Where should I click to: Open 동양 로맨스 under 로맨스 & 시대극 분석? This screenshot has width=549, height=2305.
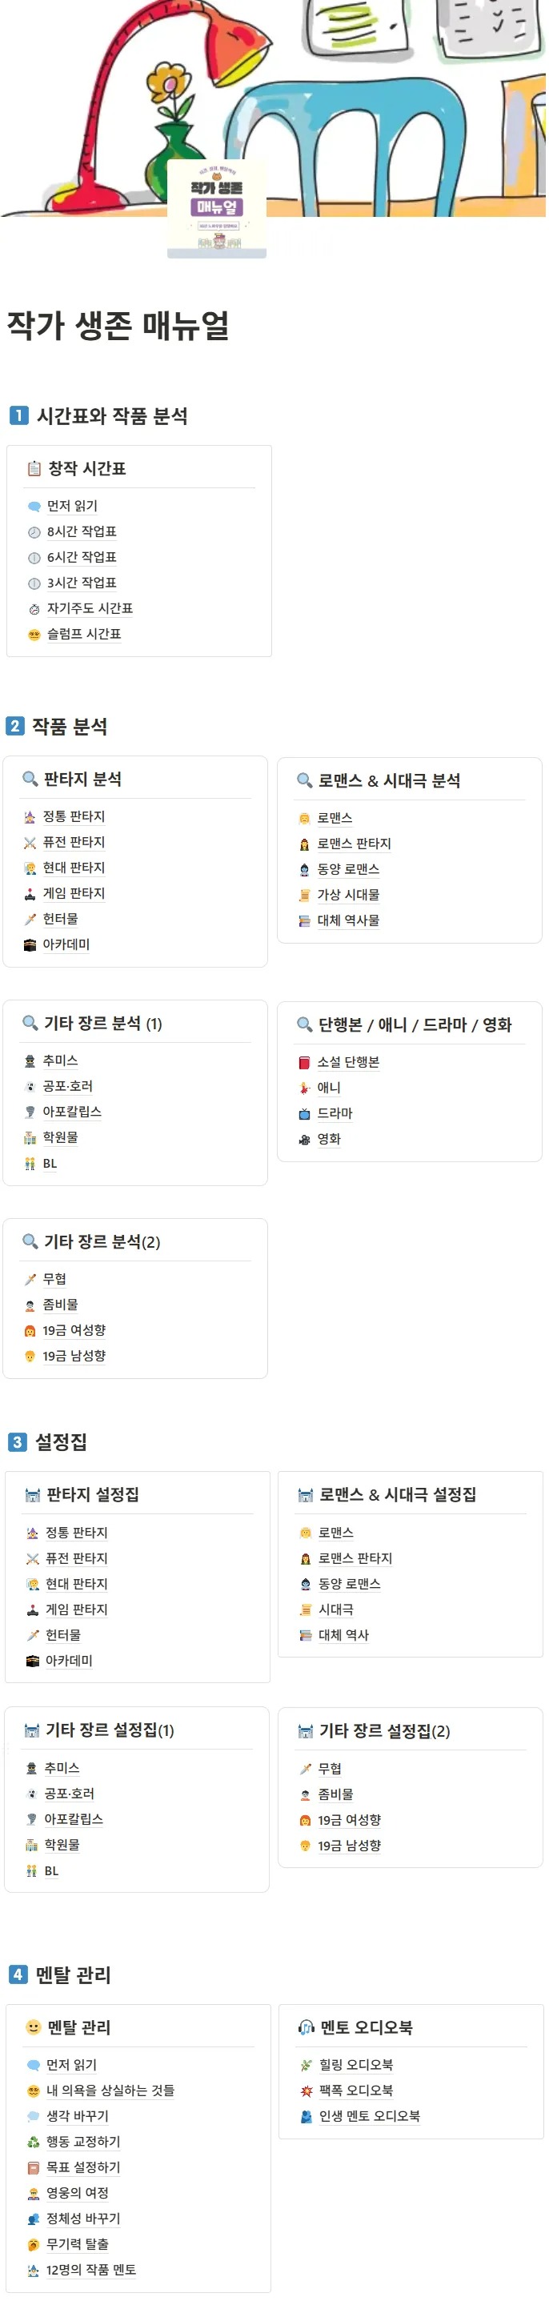348,870
